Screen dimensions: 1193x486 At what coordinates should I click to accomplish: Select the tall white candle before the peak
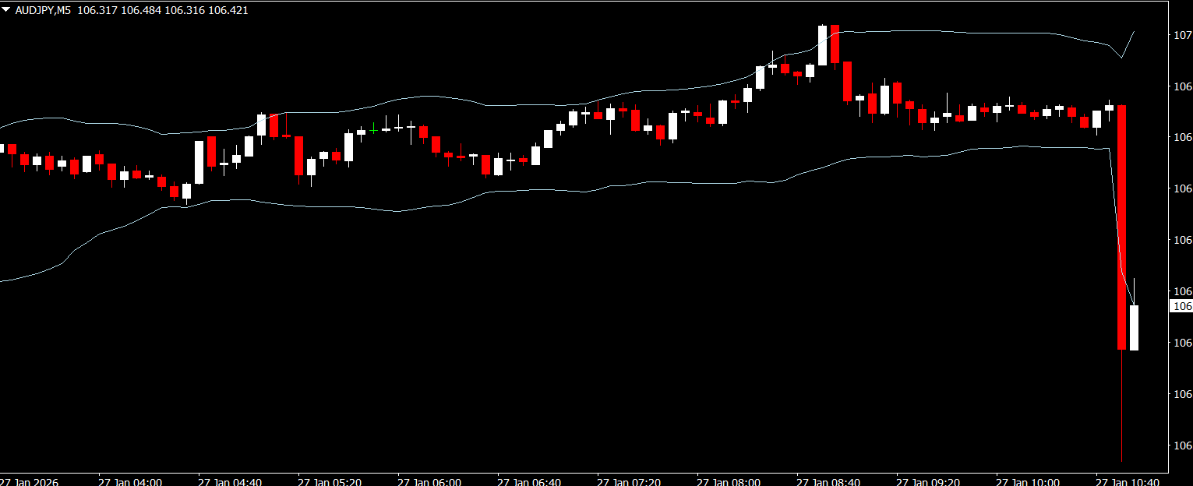[822, 45]
